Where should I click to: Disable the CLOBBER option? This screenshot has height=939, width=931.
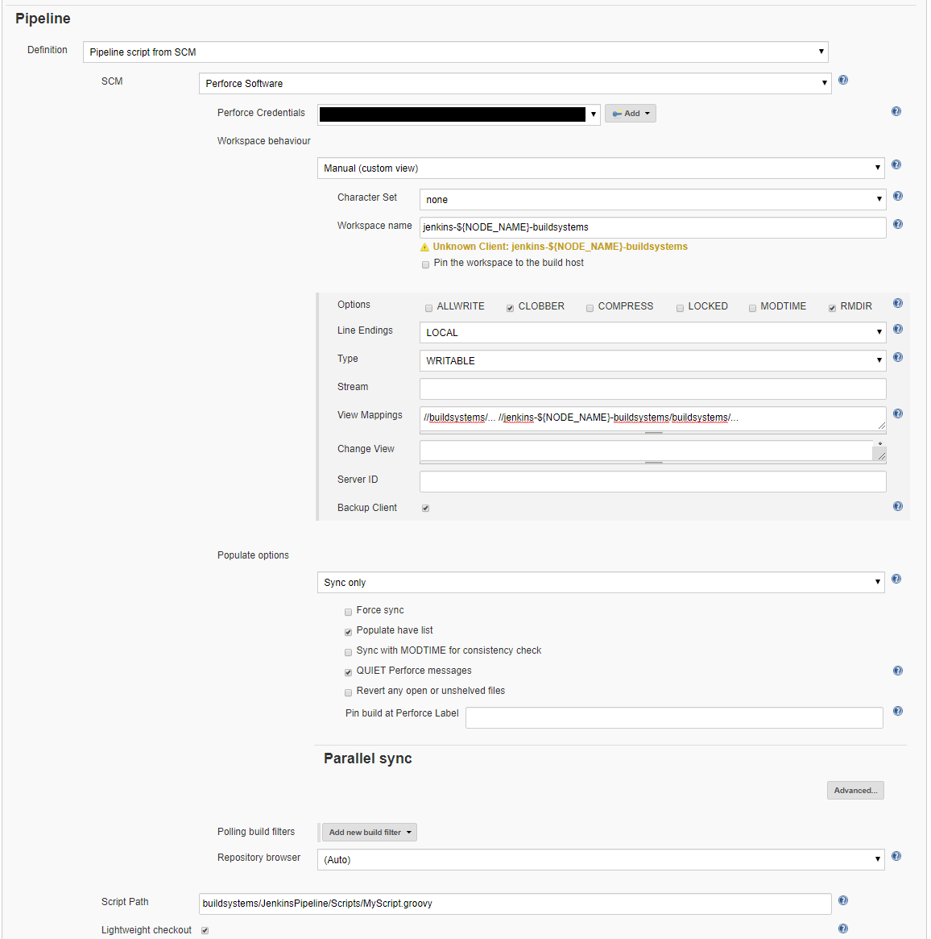510,308
